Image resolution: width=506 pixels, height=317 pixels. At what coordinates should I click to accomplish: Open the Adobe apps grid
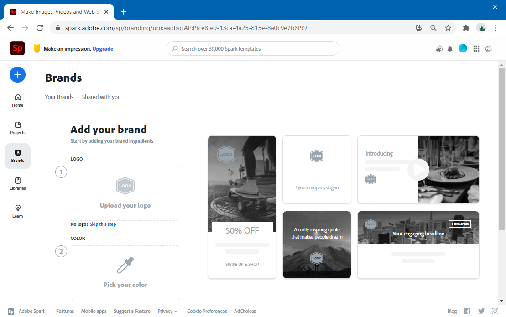476,49
